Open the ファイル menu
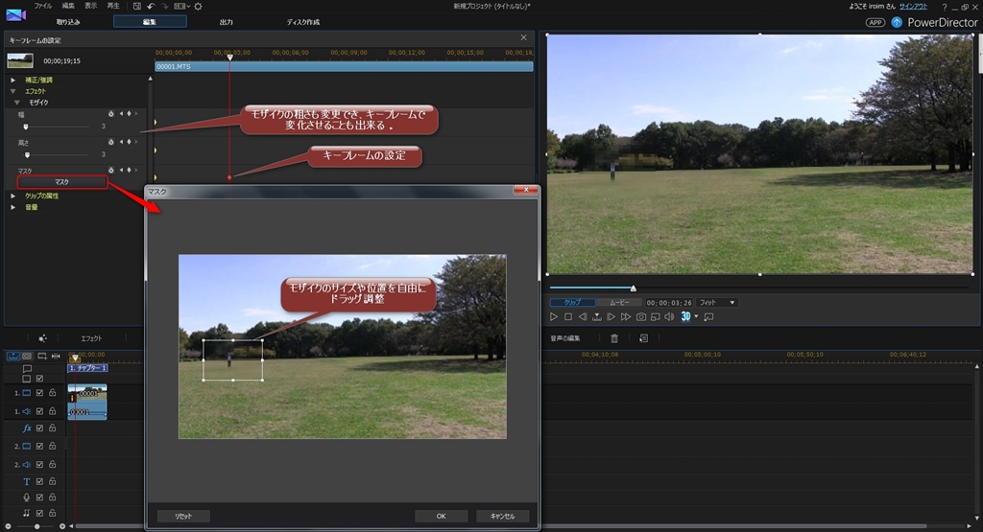 click(43, 6)
